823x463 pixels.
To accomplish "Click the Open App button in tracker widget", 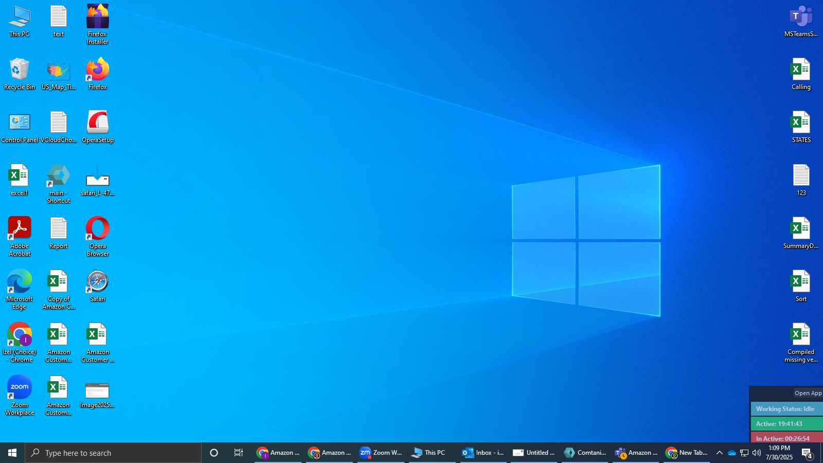I will pos(808,393).
